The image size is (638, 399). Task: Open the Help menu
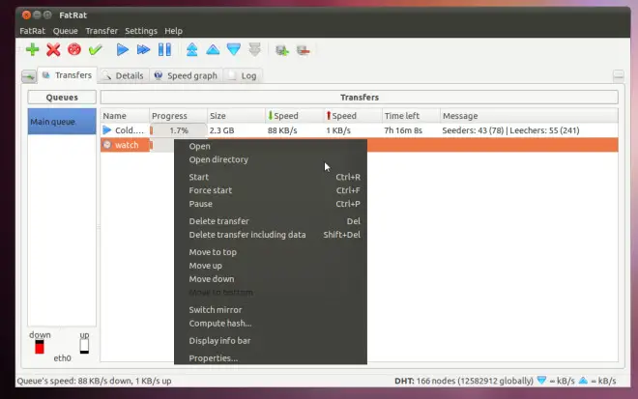point(173,31)
